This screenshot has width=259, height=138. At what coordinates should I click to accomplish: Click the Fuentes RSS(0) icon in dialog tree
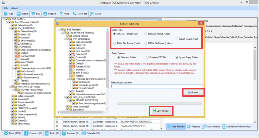[74, 67]
